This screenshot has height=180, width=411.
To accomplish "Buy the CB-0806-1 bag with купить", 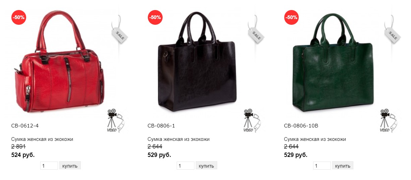I will point(207,166).
